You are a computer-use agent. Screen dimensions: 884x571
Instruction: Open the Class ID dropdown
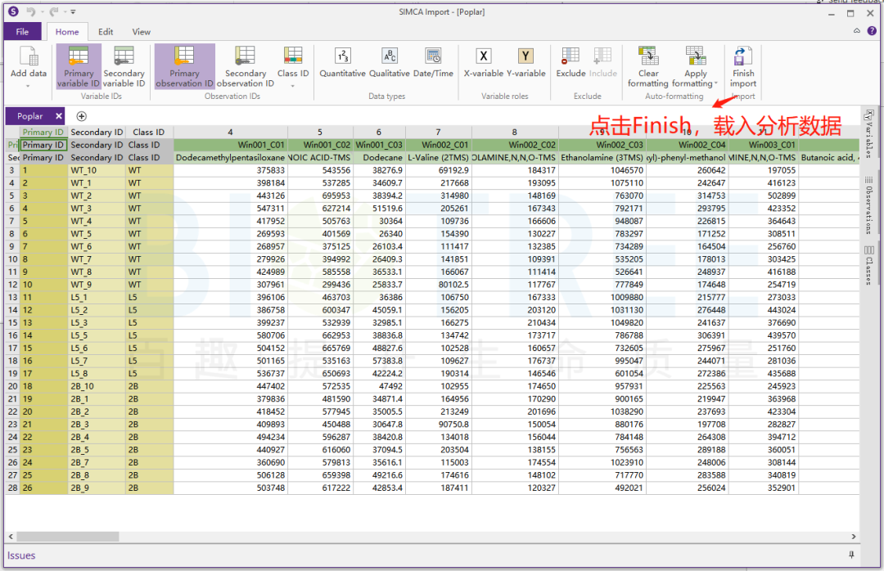tap(293, 84)
